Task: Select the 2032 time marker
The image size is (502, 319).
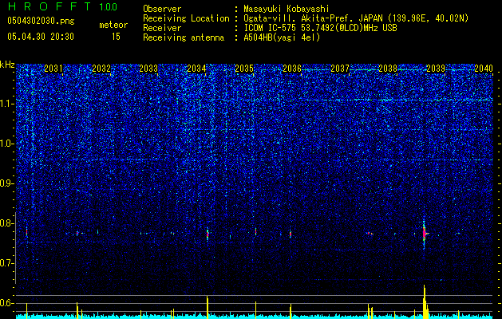Action: tap(101, 69)
